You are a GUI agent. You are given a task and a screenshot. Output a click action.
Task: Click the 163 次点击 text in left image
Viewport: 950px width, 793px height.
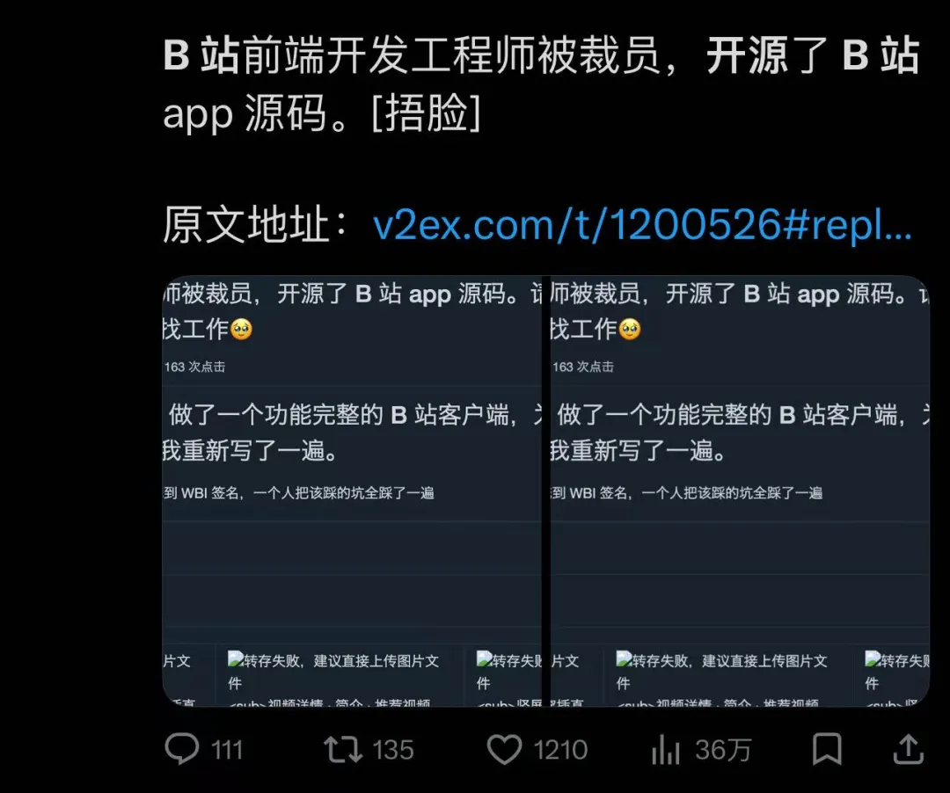tap(194, 367)
